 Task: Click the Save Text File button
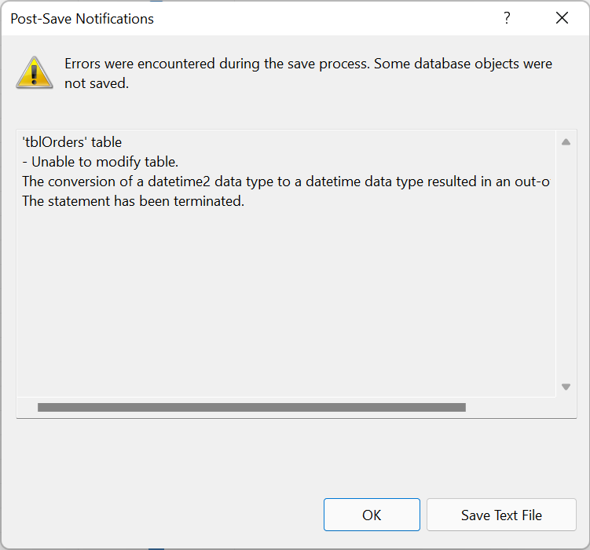[x=501, y=515]
